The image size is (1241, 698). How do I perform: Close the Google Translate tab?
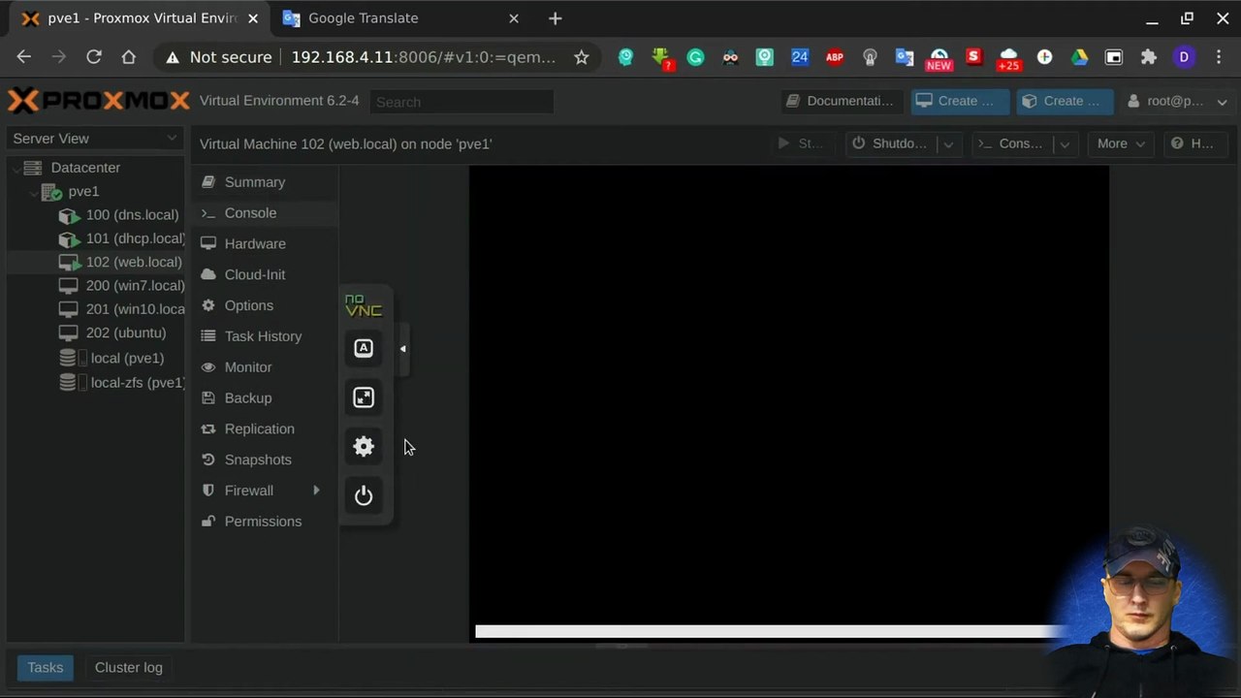(514, 18)
